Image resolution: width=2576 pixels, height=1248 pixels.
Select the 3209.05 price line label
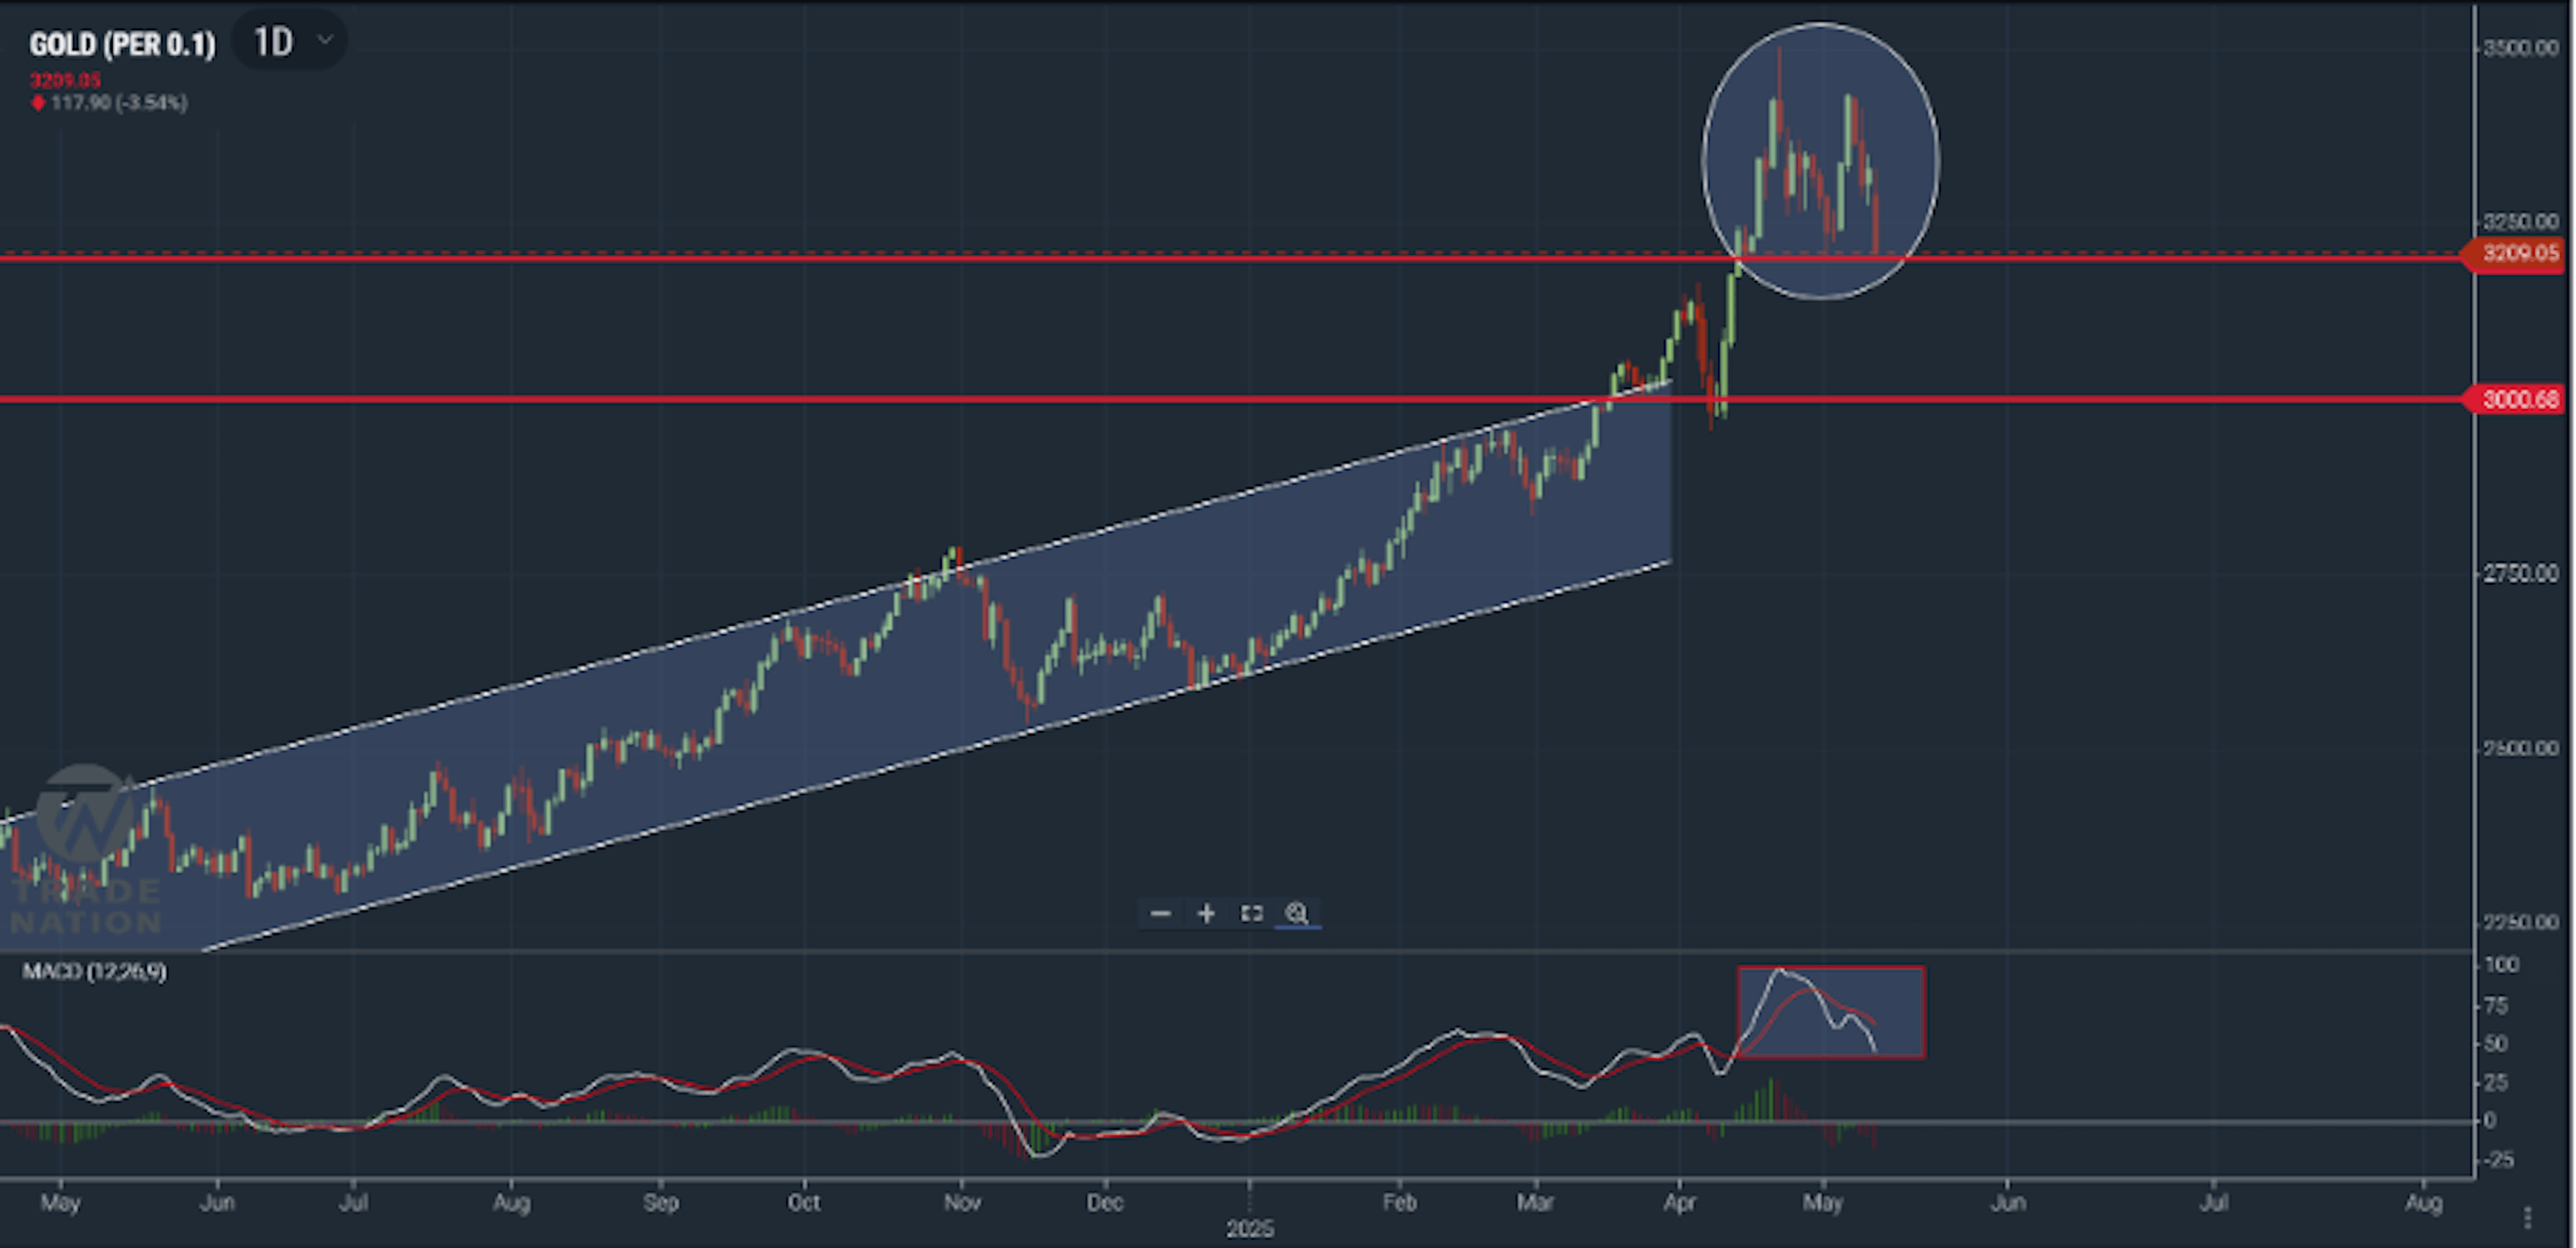point(2516,253)
